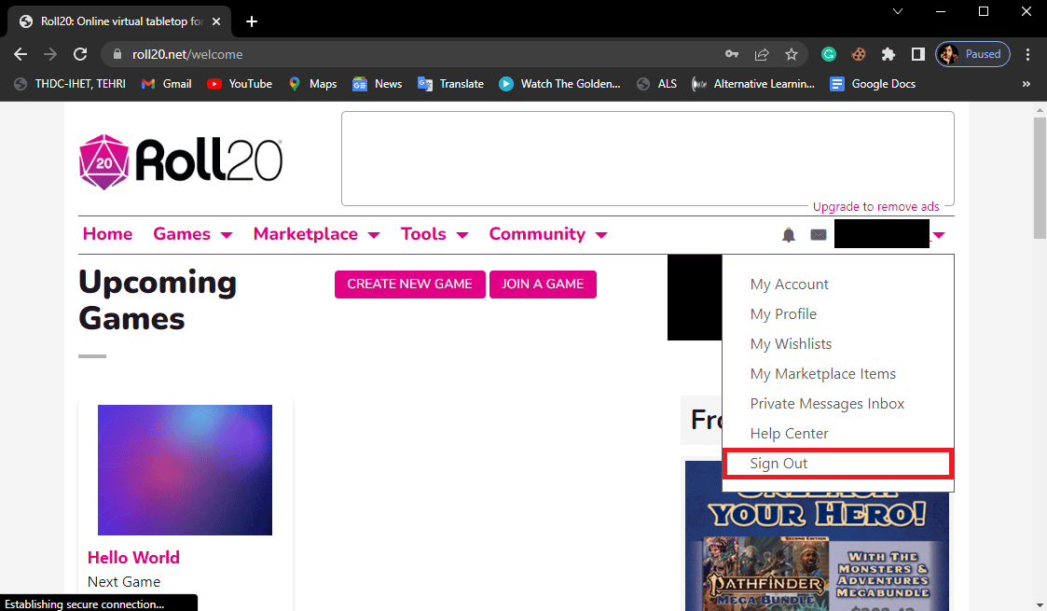The width and height of the screenshot is (1047, 611).
Task: Open the Google Docs bookmark
Action: pyautogui.click(x=873, y=83)
